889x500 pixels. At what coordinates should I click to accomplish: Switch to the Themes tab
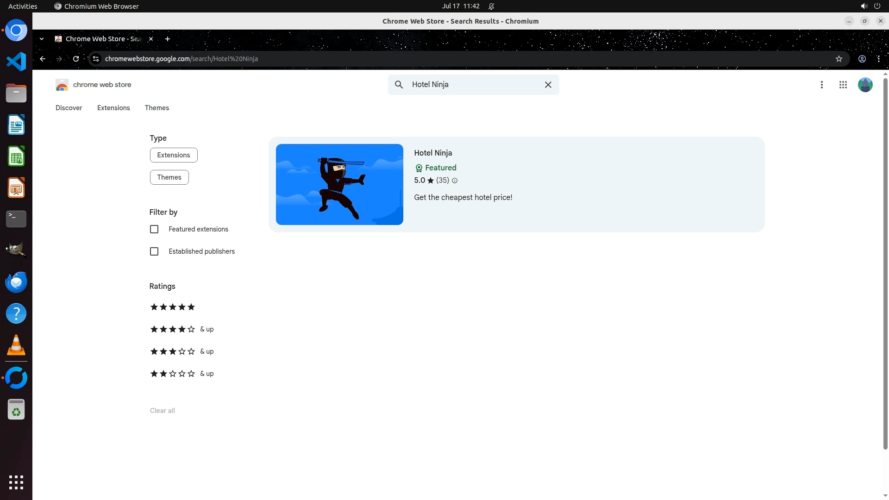pyautogui.click(x=157, y=108)
